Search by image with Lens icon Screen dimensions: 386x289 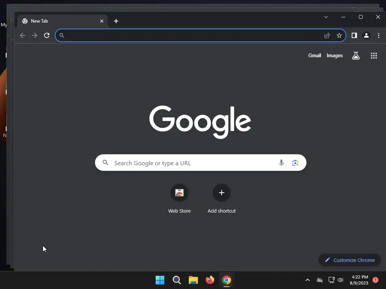pyautogui.click(x=295, y=163)
